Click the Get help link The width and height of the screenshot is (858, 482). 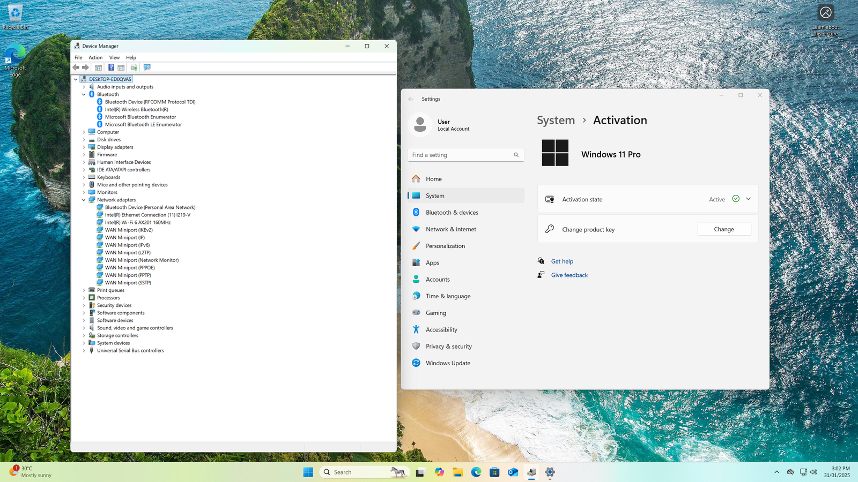[x=562, y=261]
